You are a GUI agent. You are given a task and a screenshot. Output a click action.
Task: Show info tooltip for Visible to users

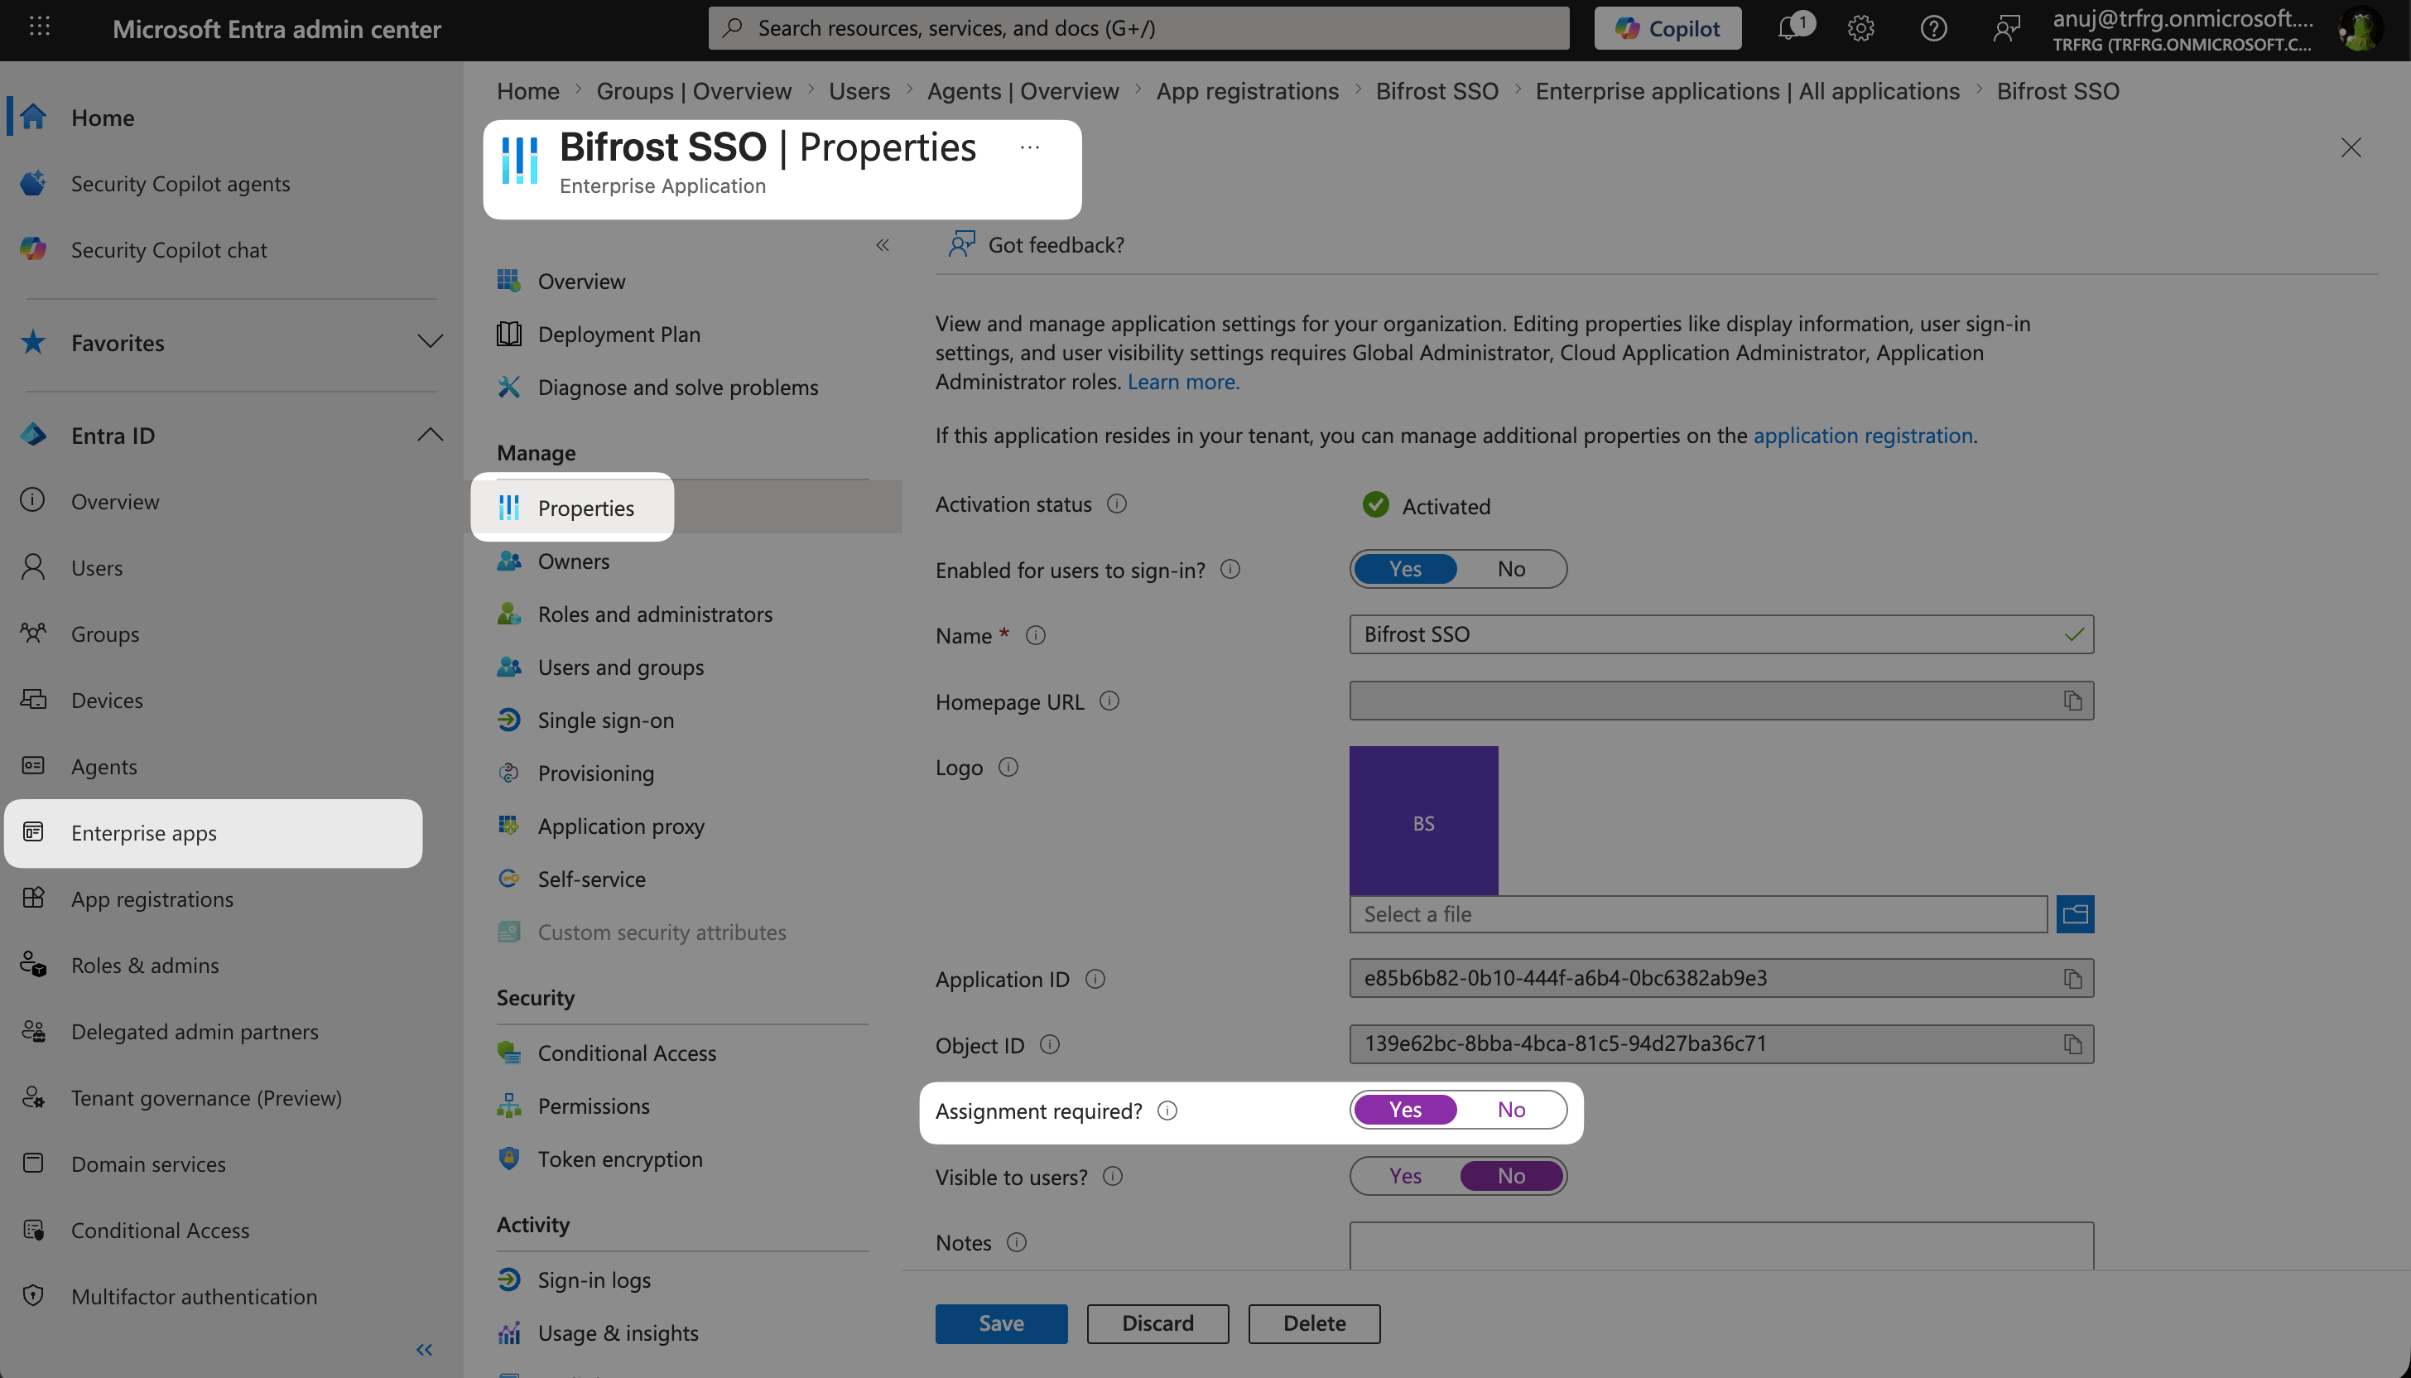pos(1113,1175)
